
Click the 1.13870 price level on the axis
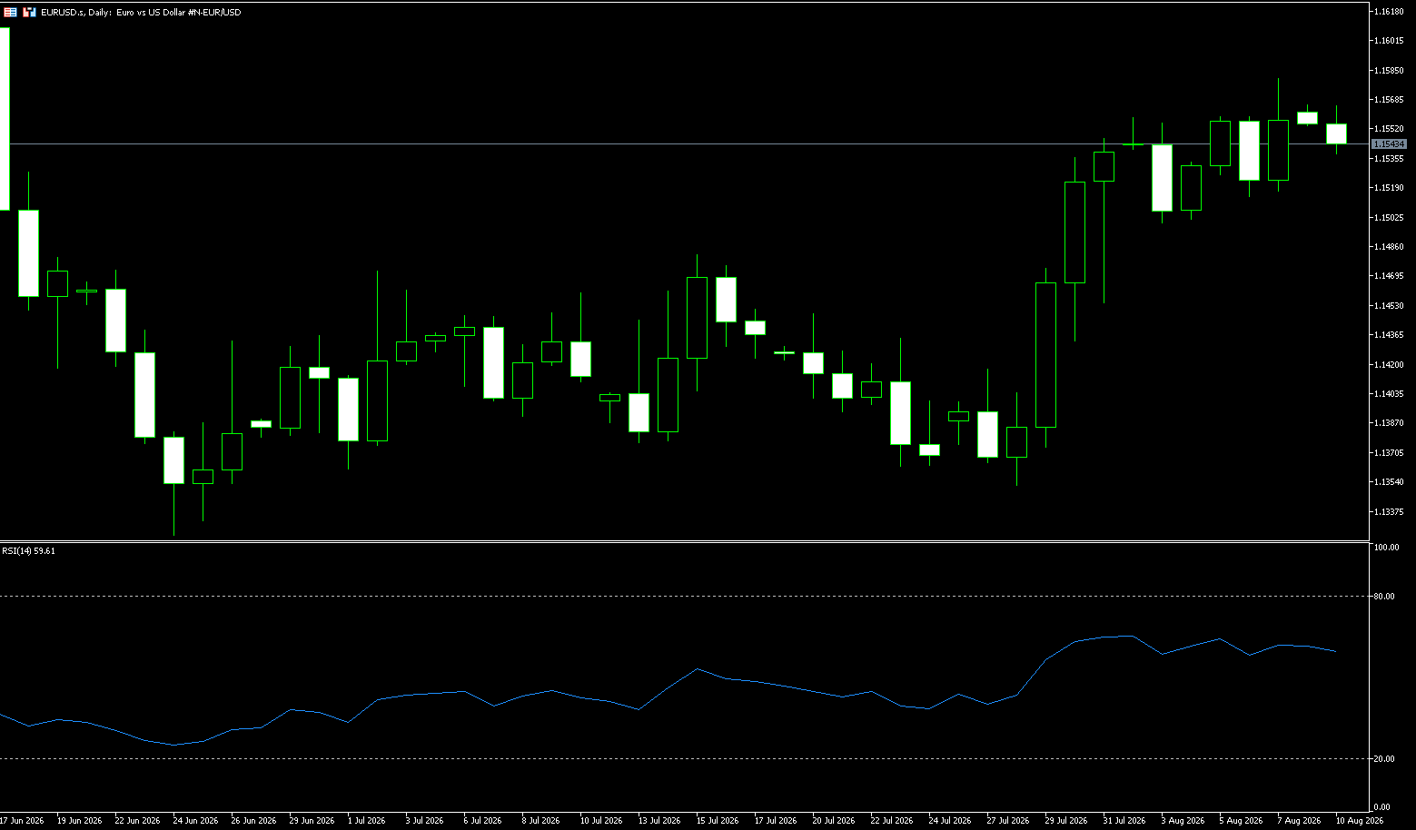pos(1390,423)
